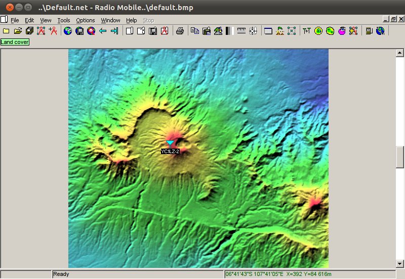Viewport: 405px width, 279px height.
Task: Open Network properties red compass icon
Action: (41, 31)
